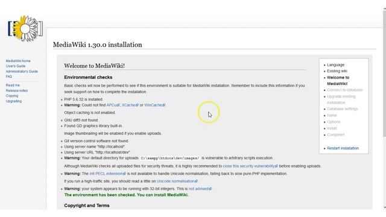
Task: Follow the WinCache external link
Action: coord(154,105)
